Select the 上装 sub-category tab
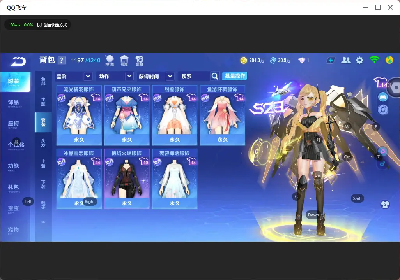This screenshot has width=400, height=280. point(43,164)
